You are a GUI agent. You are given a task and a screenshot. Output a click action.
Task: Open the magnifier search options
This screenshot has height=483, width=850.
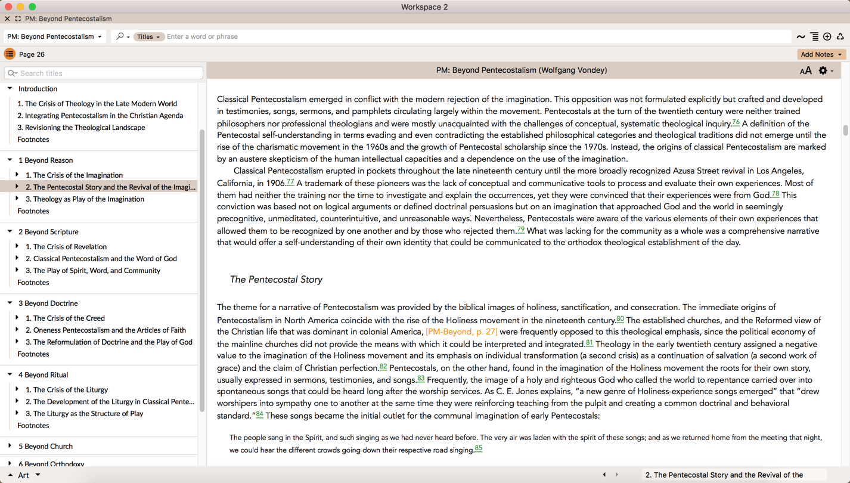tap(122, 37)
